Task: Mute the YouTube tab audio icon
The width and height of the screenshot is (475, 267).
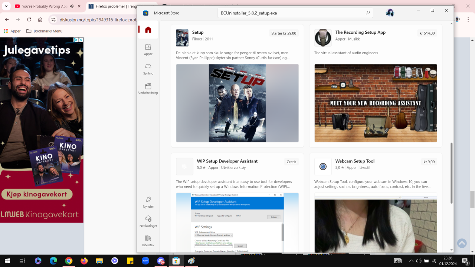Action: 72,6
